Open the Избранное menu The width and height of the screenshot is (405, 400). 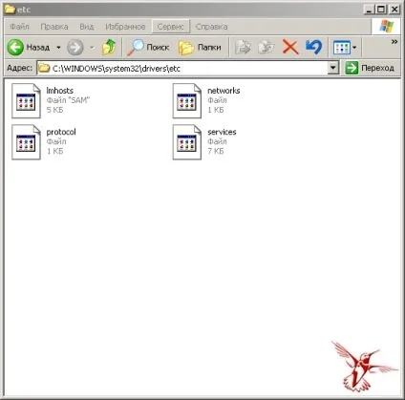click(x=125, y=27)
